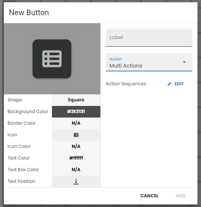Click the Shape label

(x=15, y=100)
